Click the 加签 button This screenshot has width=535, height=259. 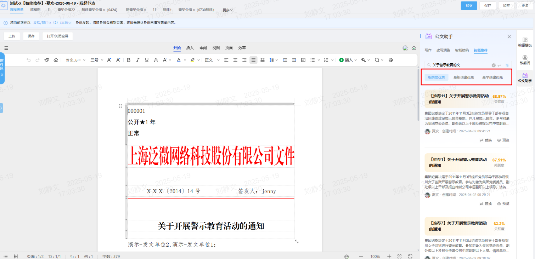point(506,6)
